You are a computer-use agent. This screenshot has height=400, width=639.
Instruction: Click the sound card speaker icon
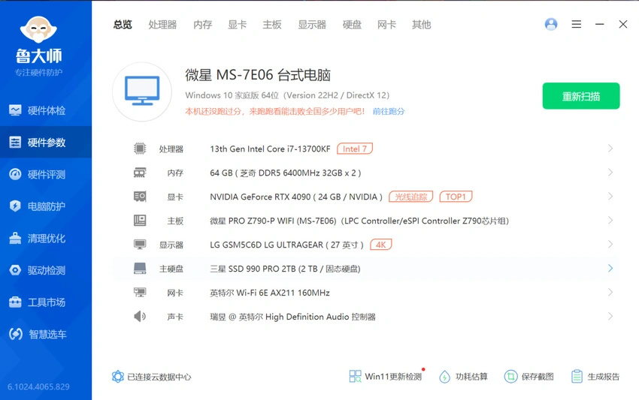139,316
